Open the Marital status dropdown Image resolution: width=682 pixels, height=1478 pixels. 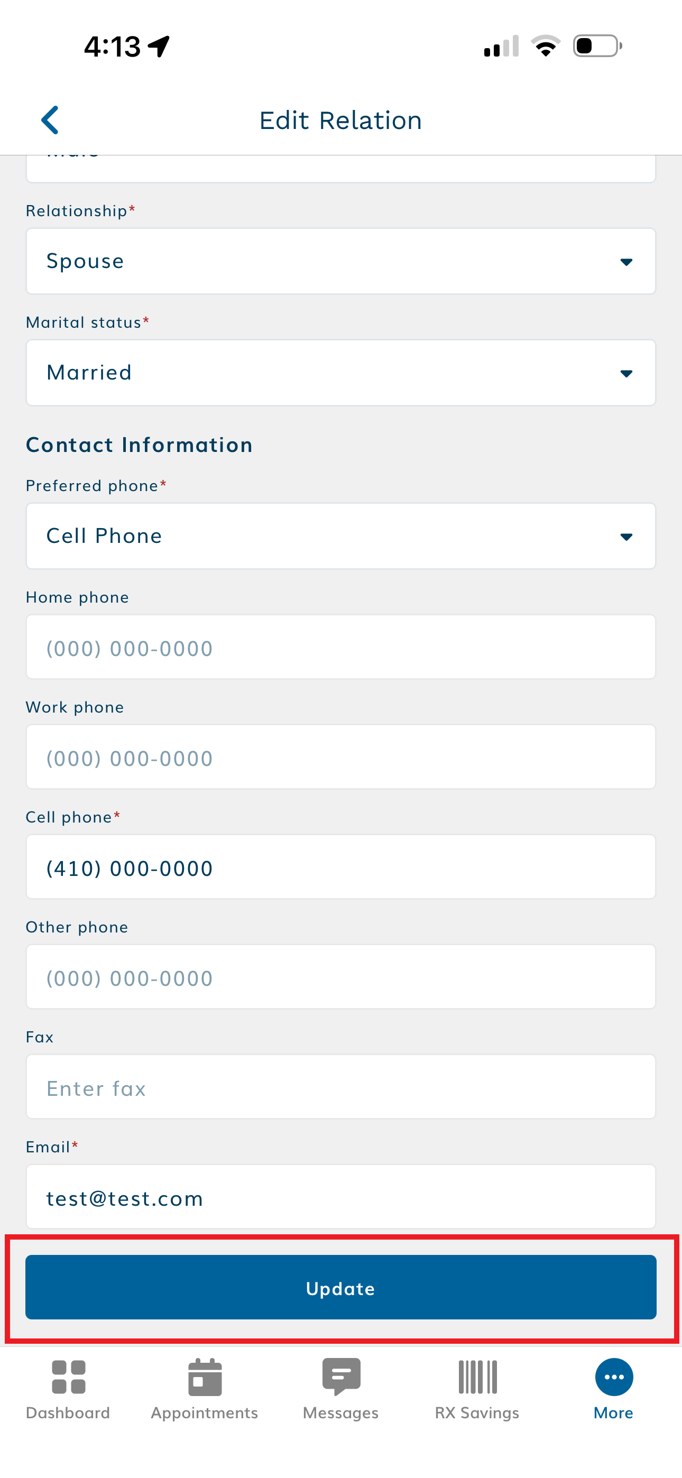pos(340,373)
